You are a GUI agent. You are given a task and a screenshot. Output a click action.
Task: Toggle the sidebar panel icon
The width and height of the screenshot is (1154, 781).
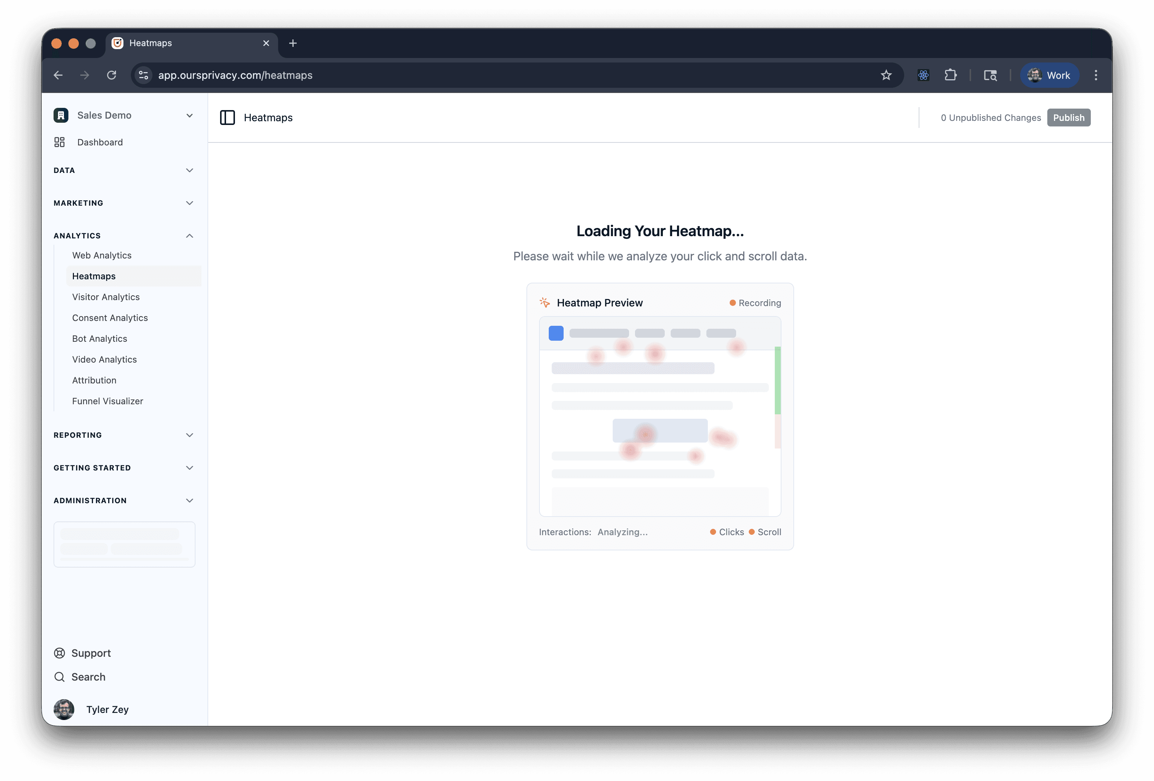[227, 118]
